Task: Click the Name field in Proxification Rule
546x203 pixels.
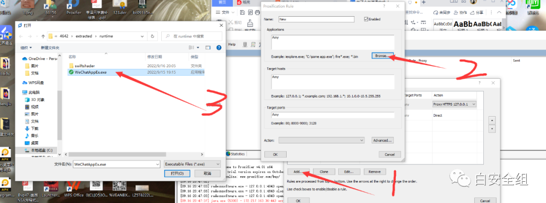Action: (x=316, y=20)
